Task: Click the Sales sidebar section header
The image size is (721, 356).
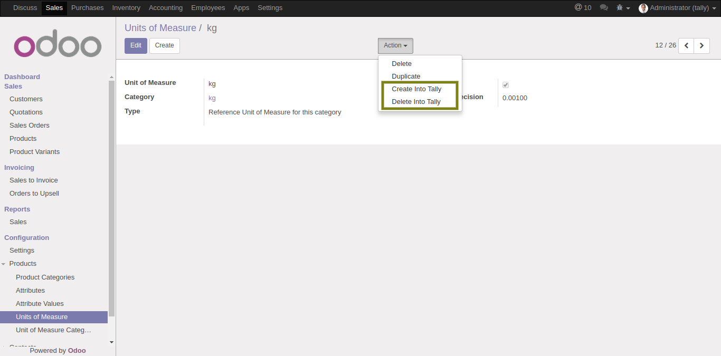Action: point(13,86)
